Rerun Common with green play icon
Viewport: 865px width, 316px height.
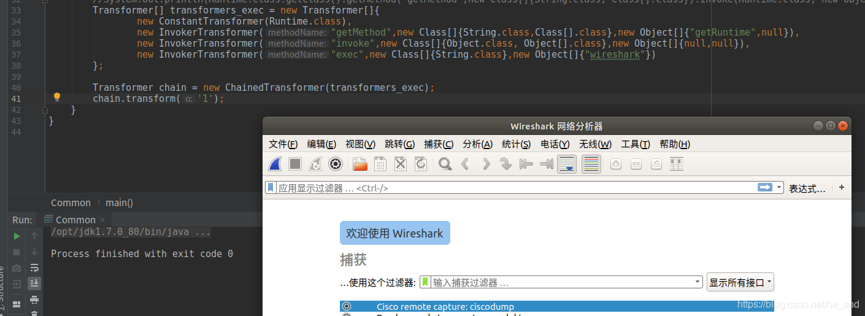point(17,236)
